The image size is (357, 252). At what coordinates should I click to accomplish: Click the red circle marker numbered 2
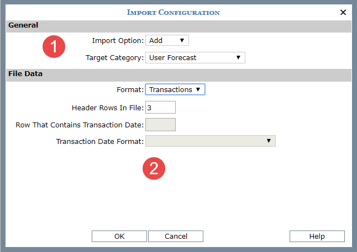coord(154,168)
